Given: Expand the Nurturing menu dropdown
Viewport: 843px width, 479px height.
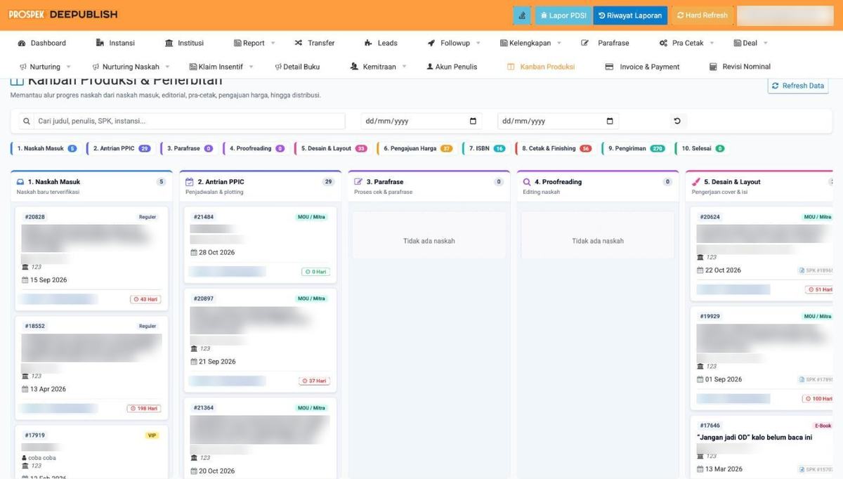Looking at the screenshot, I should point(68,67).
